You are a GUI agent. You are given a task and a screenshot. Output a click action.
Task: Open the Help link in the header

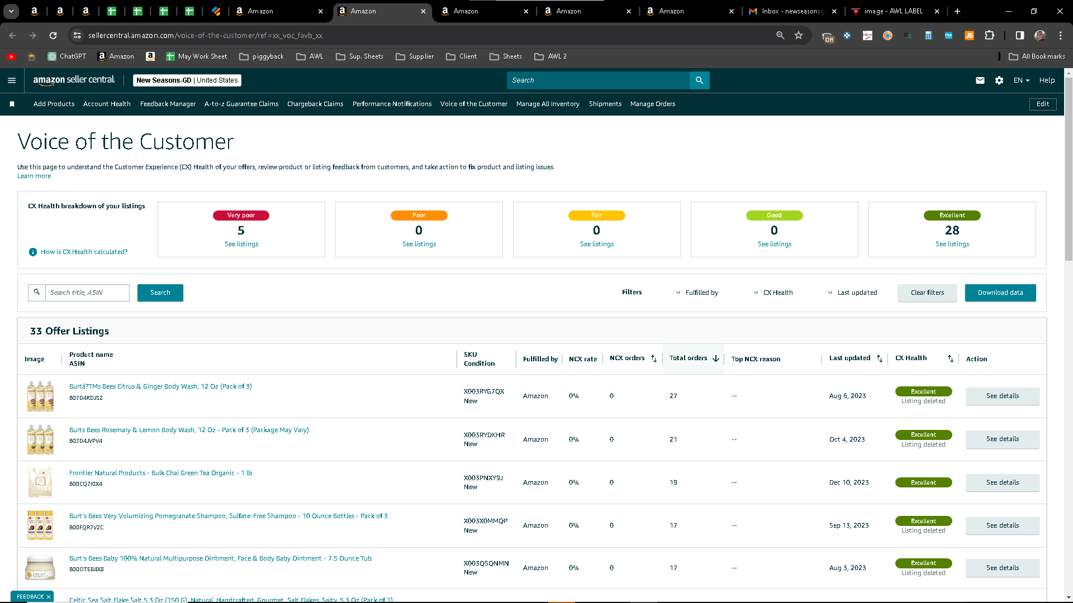point(1047,80)
